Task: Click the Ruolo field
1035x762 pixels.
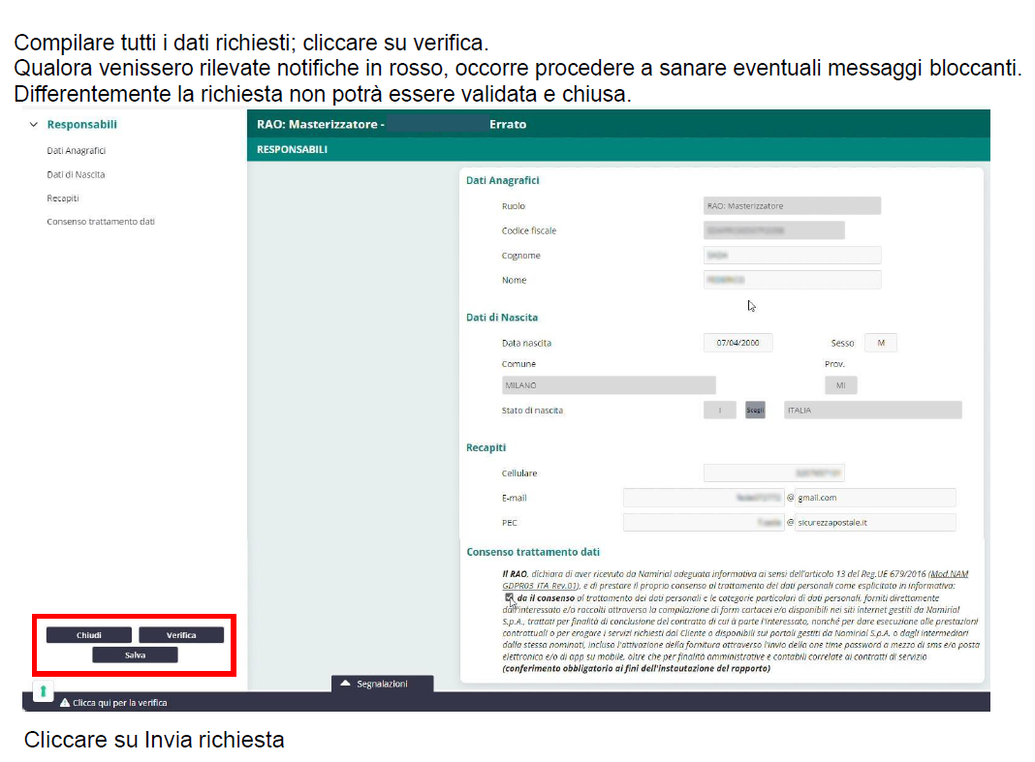Action: 792,206
